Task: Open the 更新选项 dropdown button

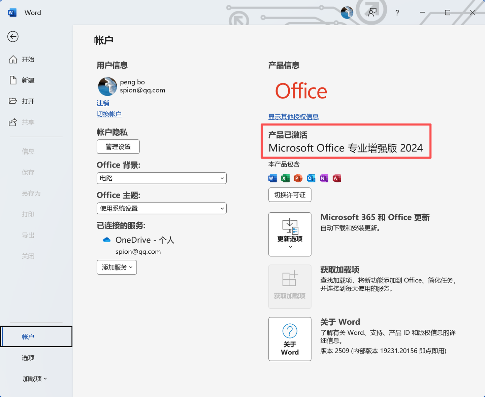Action: pos(290,234)
